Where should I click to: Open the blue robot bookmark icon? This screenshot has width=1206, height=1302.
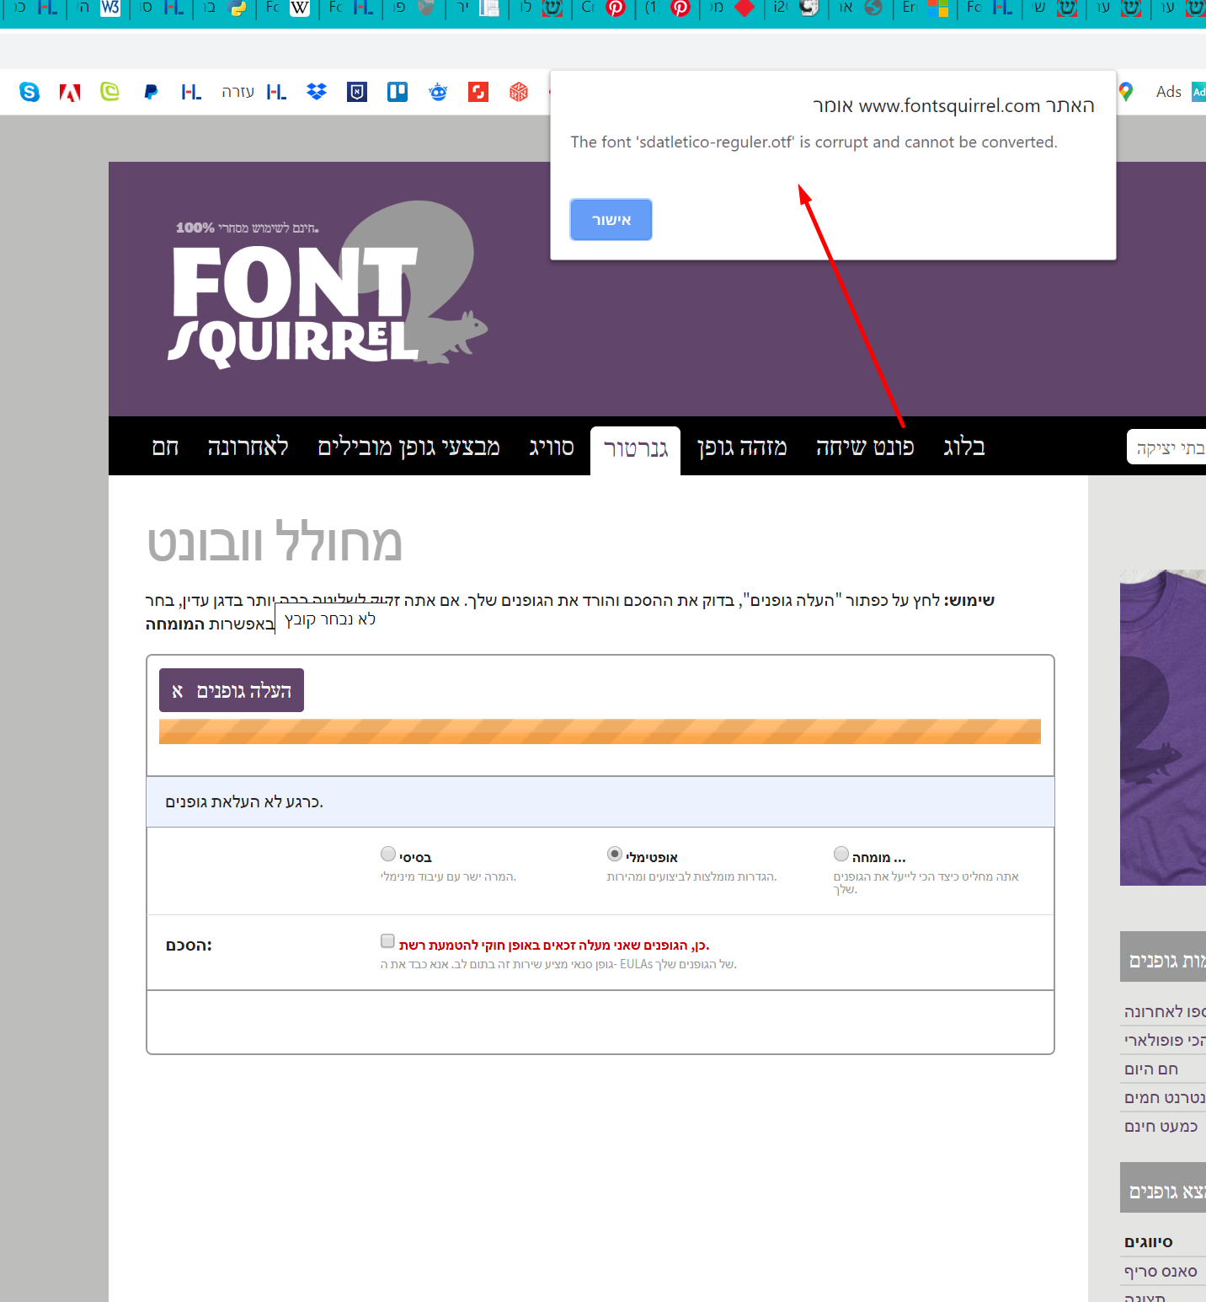(x=438, y=92)
